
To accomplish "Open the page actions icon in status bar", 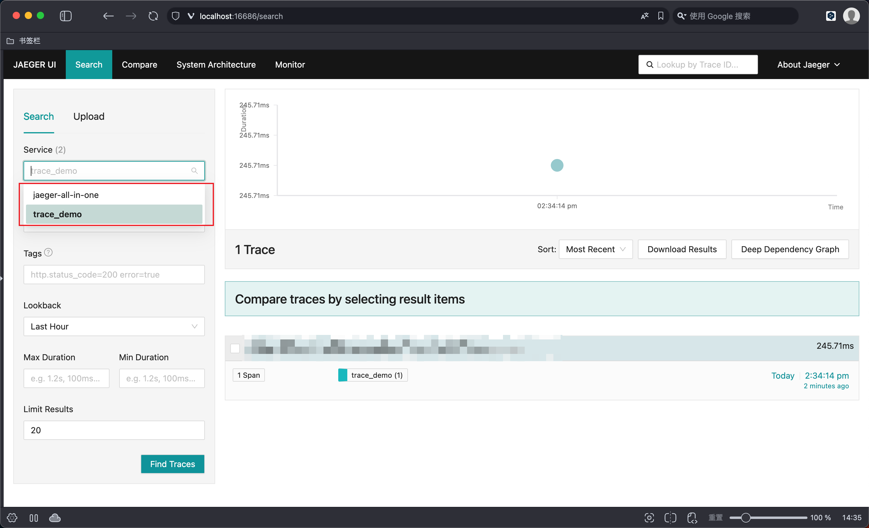I will point(692,517).
